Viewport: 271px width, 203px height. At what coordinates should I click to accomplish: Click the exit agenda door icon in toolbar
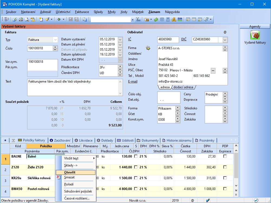[7, 19]
